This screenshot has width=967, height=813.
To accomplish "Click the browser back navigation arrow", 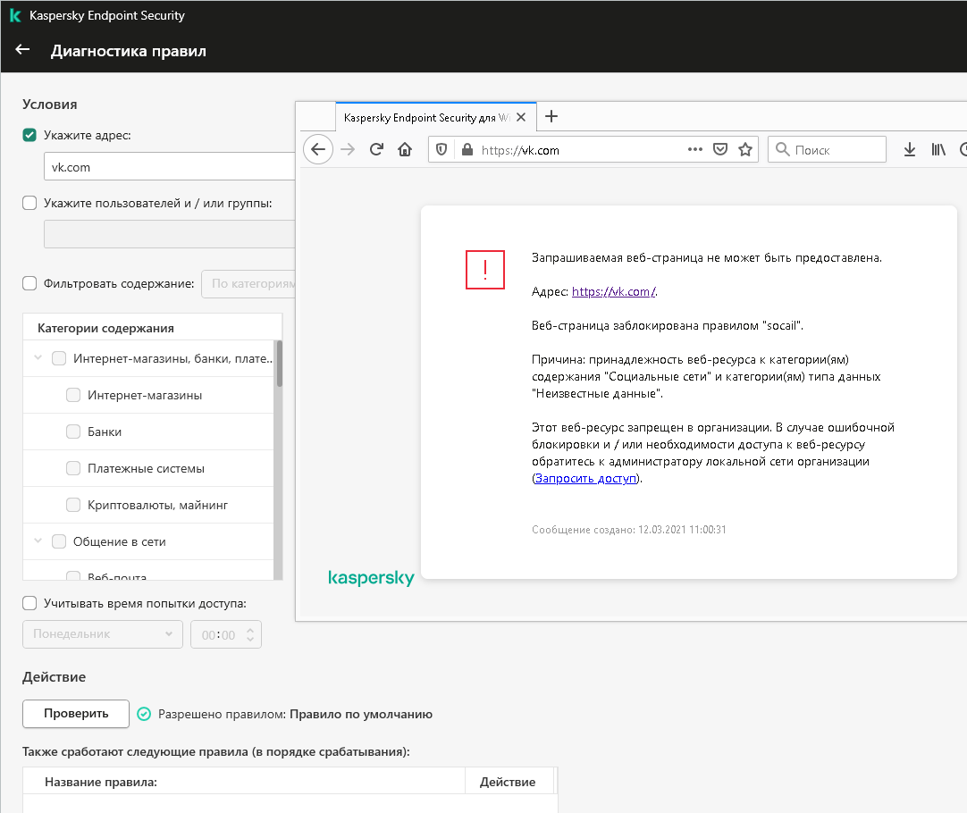I will 318,149.
